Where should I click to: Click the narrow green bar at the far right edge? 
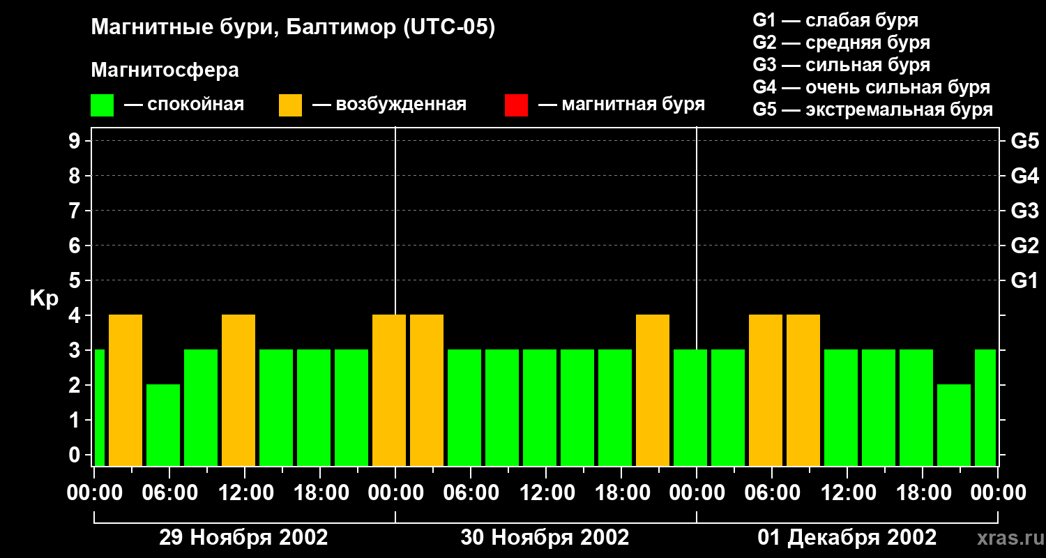985,407
